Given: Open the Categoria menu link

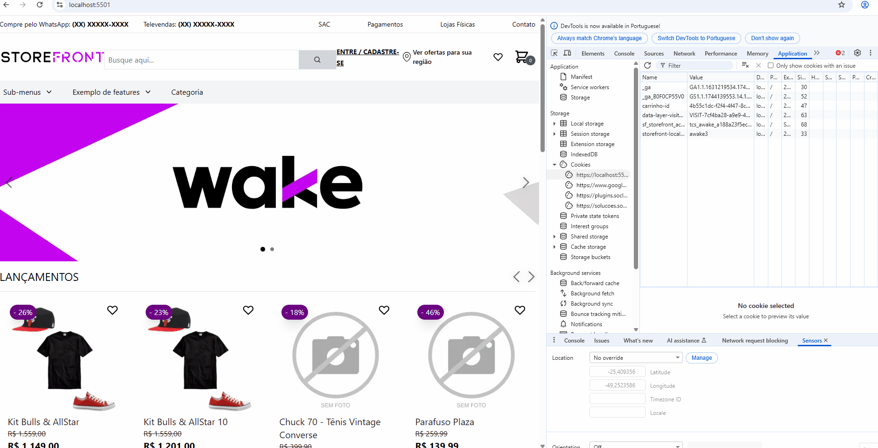Looking at the screenshot, I should click(x=187, y=92).
